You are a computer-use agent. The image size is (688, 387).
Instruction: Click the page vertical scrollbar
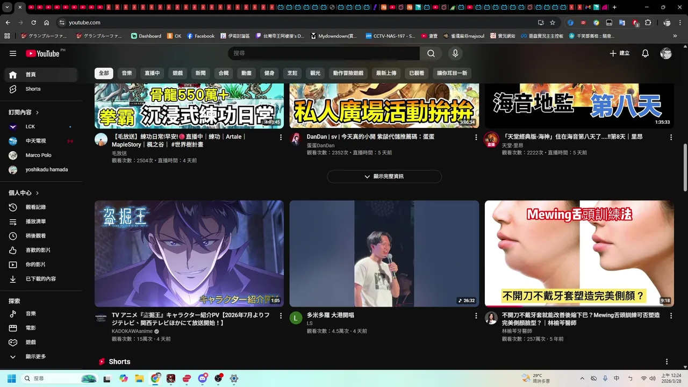coord(685,167)
